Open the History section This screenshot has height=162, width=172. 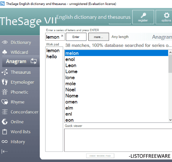(18, 142)
